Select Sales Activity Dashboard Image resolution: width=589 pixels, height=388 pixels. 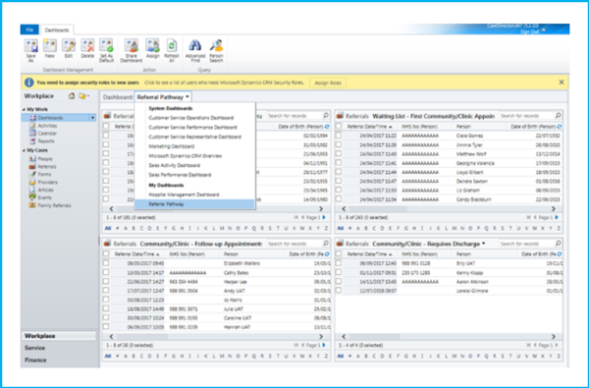coord(175,165)
